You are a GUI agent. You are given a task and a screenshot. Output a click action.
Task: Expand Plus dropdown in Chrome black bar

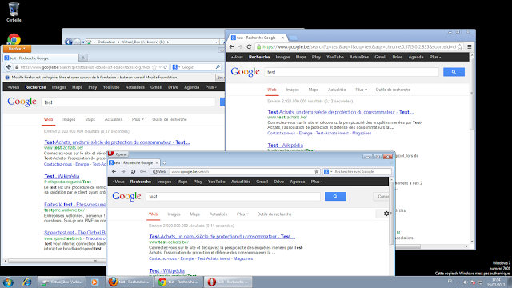(x=435, y=57)
